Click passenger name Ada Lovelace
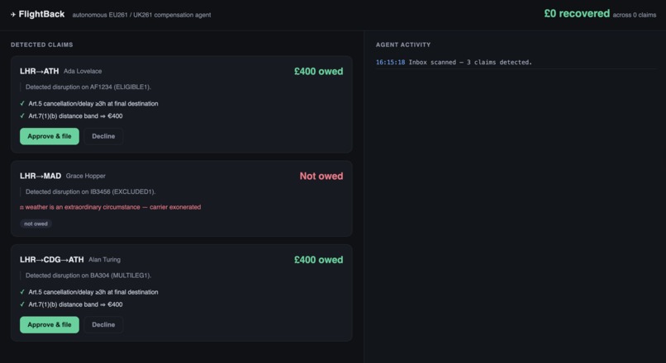 tap(83, 71)
